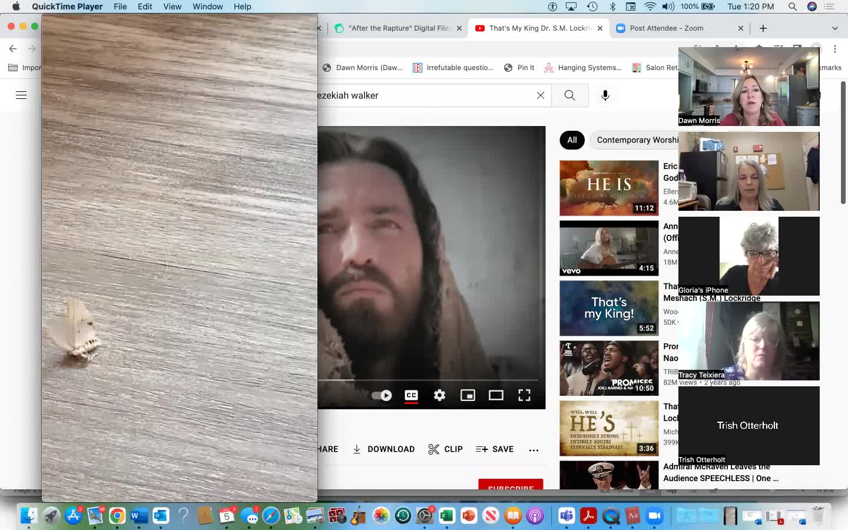Open Time Machine menu bar icon
848x530 pixels.
coord(592,6)
